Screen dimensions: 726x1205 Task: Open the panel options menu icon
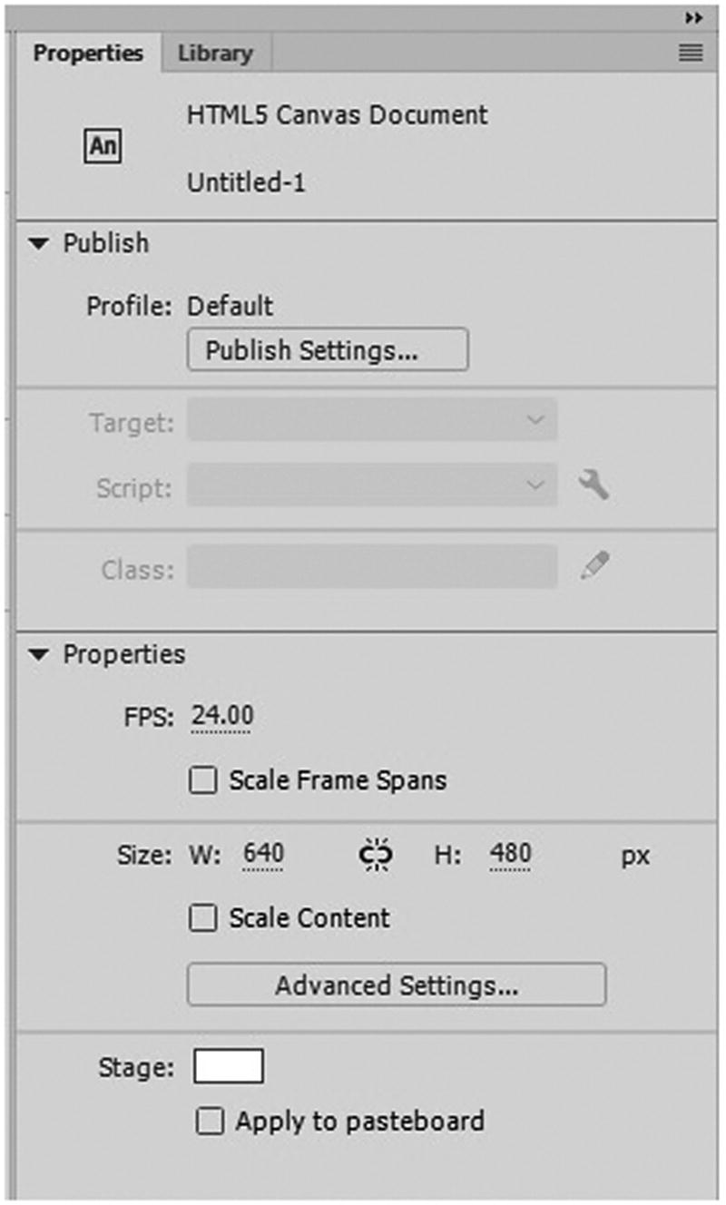coord(691,54)
